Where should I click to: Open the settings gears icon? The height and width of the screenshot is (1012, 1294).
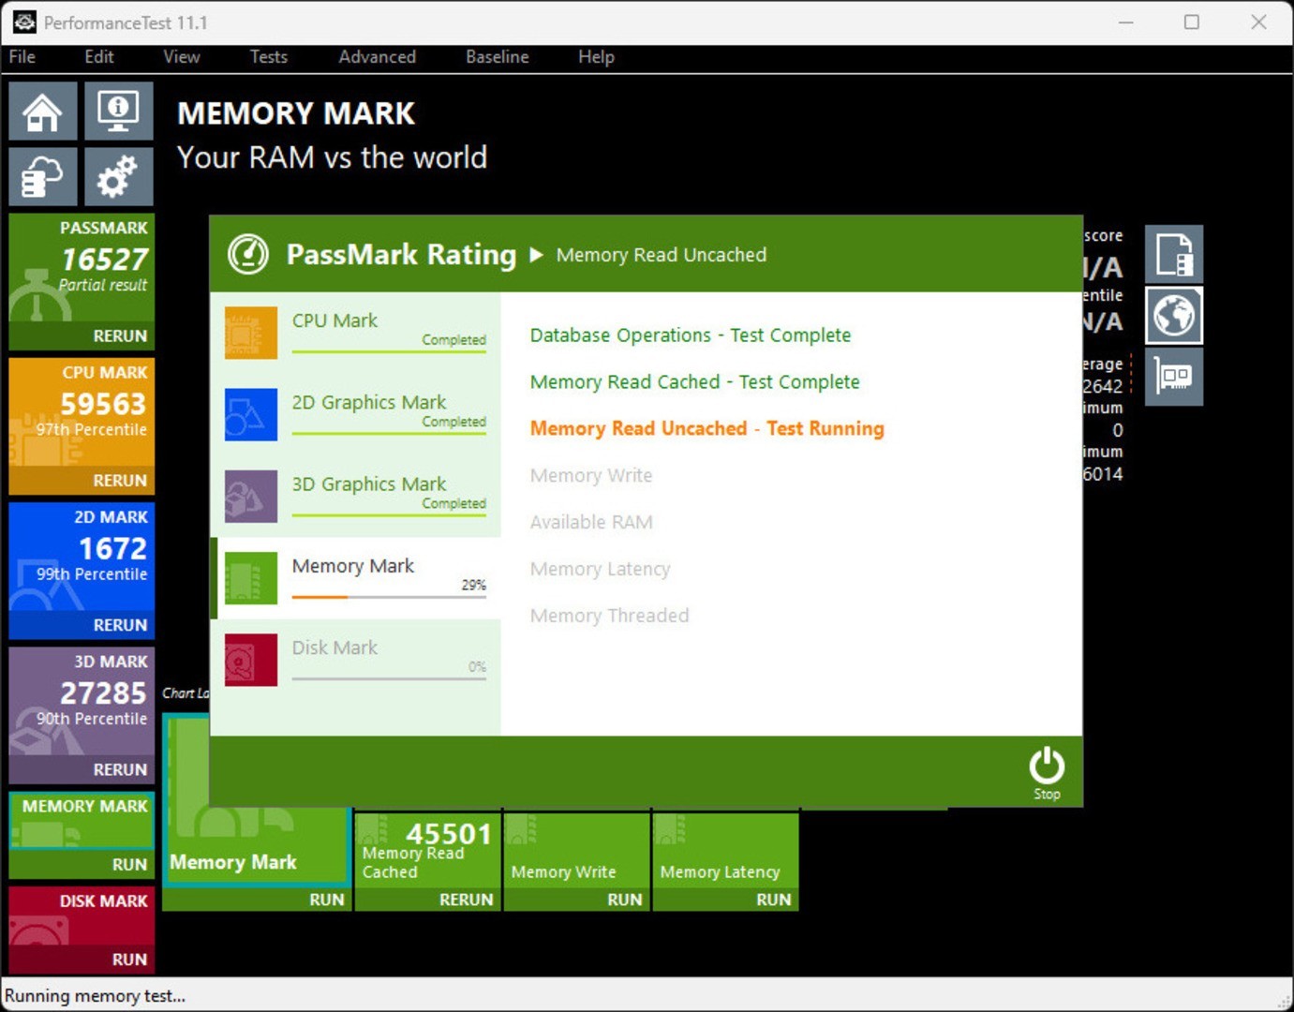click(x=119, y=176)
